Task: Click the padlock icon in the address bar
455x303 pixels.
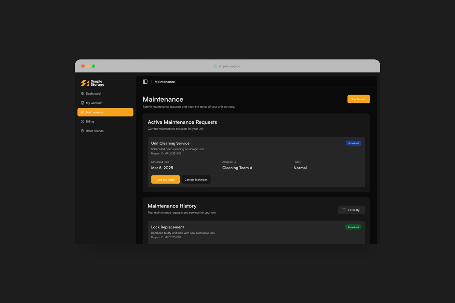Action: [x=215, y=66]
